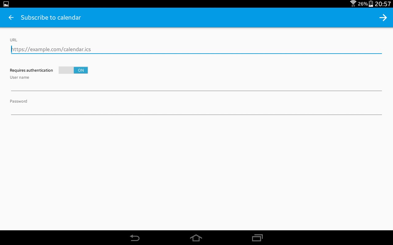Tap the clock showing 20:57

(383, 4)
